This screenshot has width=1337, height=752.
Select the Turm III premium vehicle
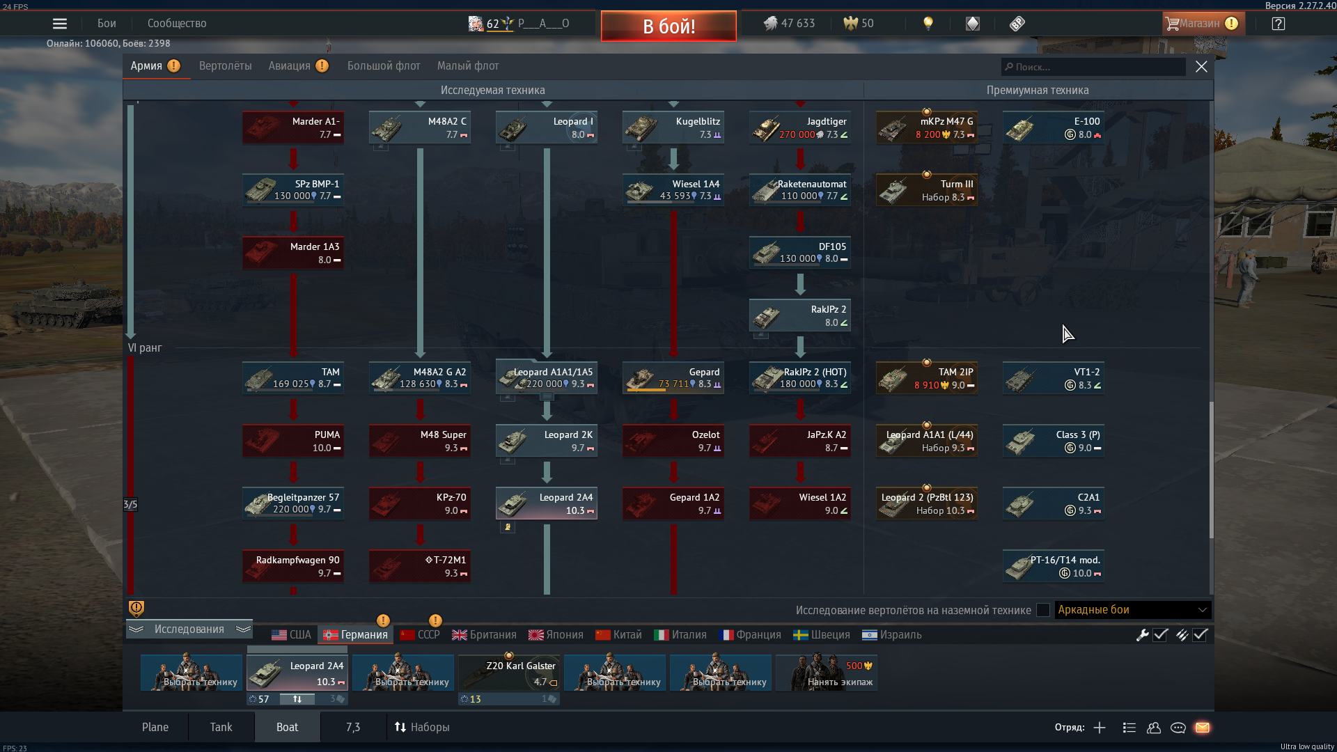[x=927, y=191]
